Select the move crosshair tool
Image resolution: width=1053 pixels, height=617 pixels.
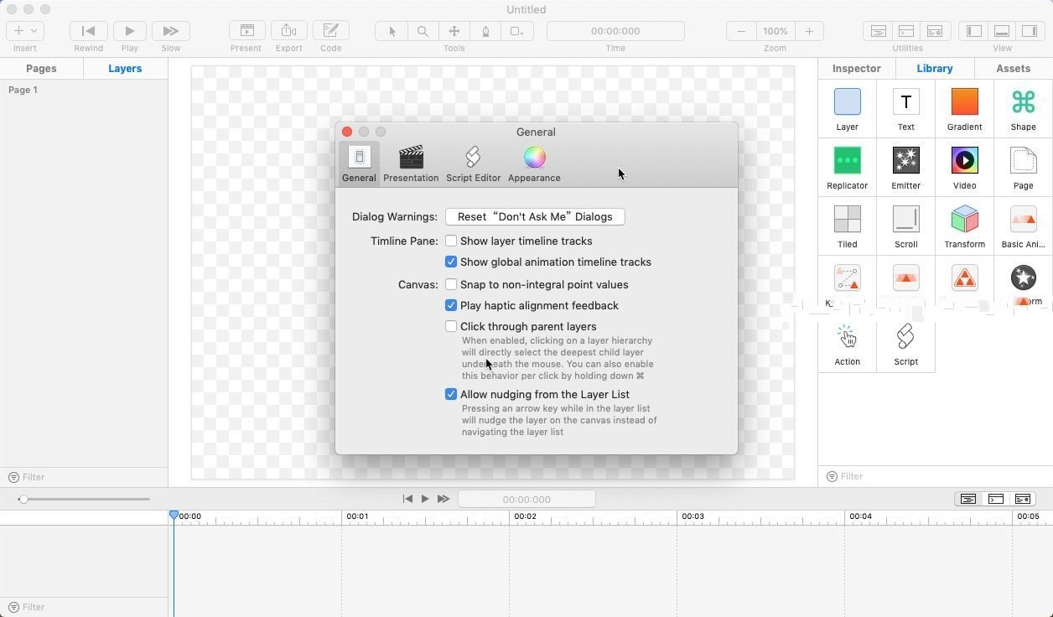[x=454, y=31]
